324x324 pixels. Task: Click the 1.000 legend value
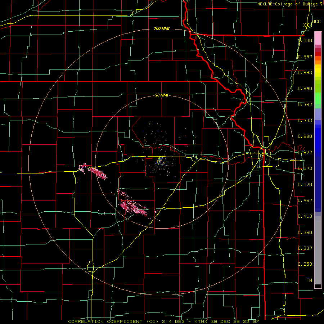pyautogui.click(x=305, y=40)
